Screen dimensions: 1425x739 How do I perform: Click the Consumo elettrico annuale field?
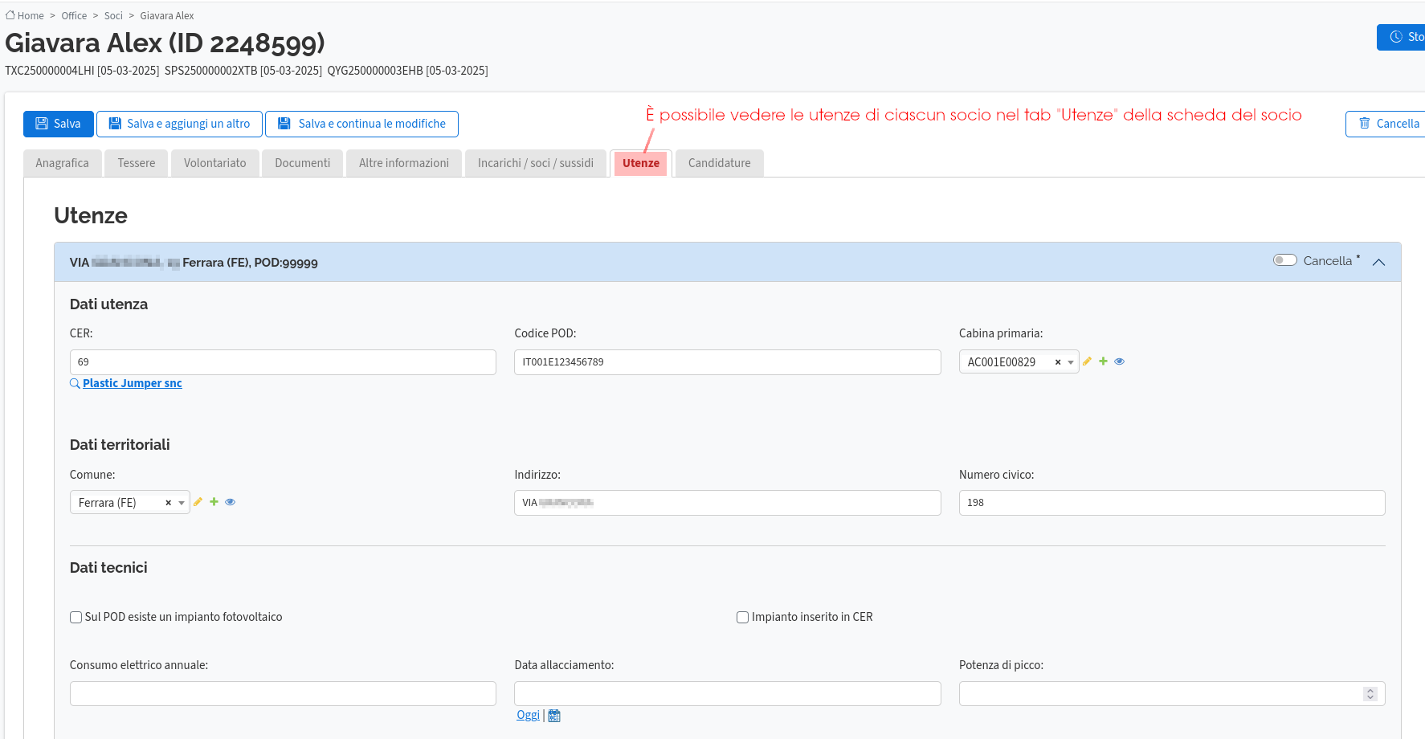pos(283,694)
